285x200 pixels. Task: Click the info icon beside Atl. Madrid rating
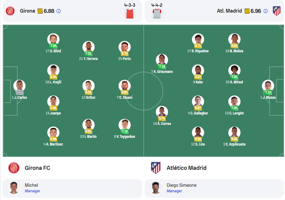(265, 11)
